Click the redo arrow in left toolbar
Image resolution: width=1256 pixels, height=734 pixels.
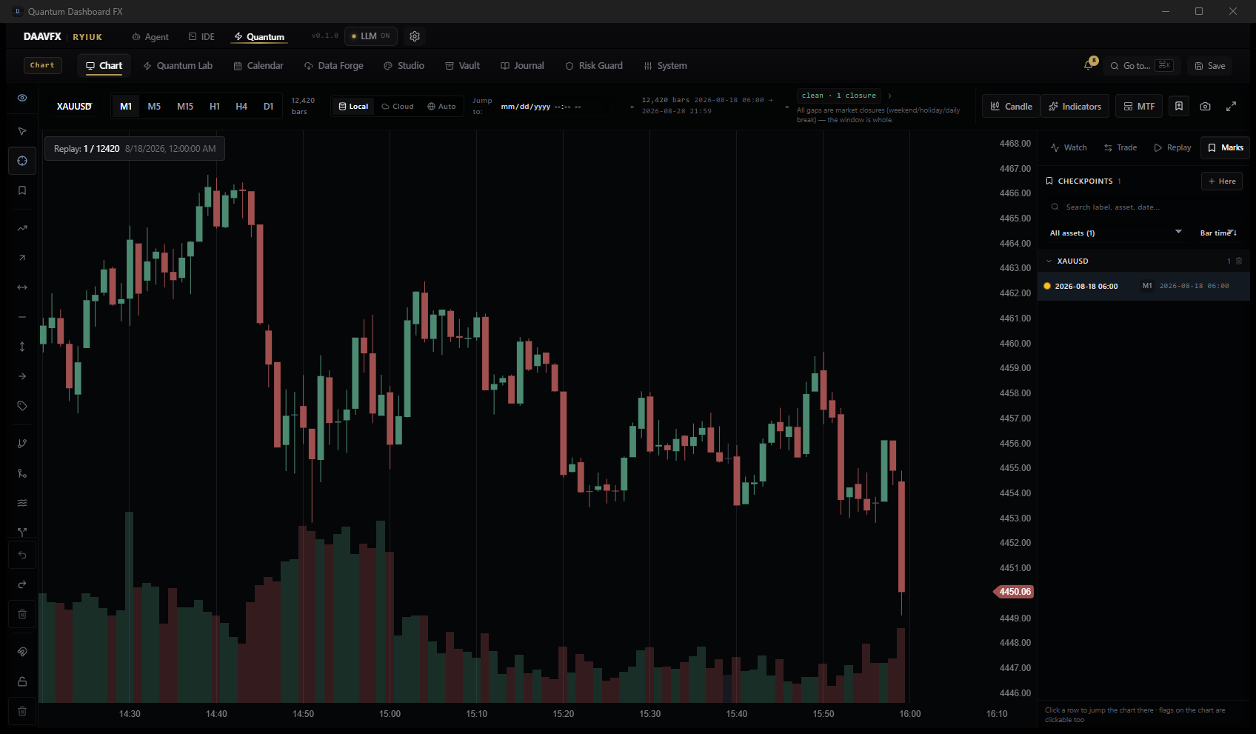coord(22,584)
